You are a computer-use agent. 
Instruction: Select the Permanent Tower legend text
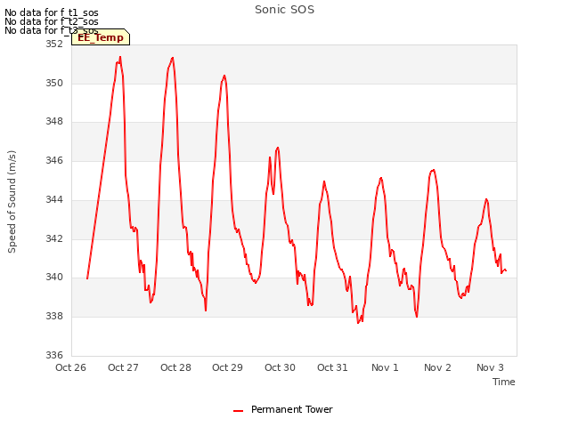click(291, 409)
